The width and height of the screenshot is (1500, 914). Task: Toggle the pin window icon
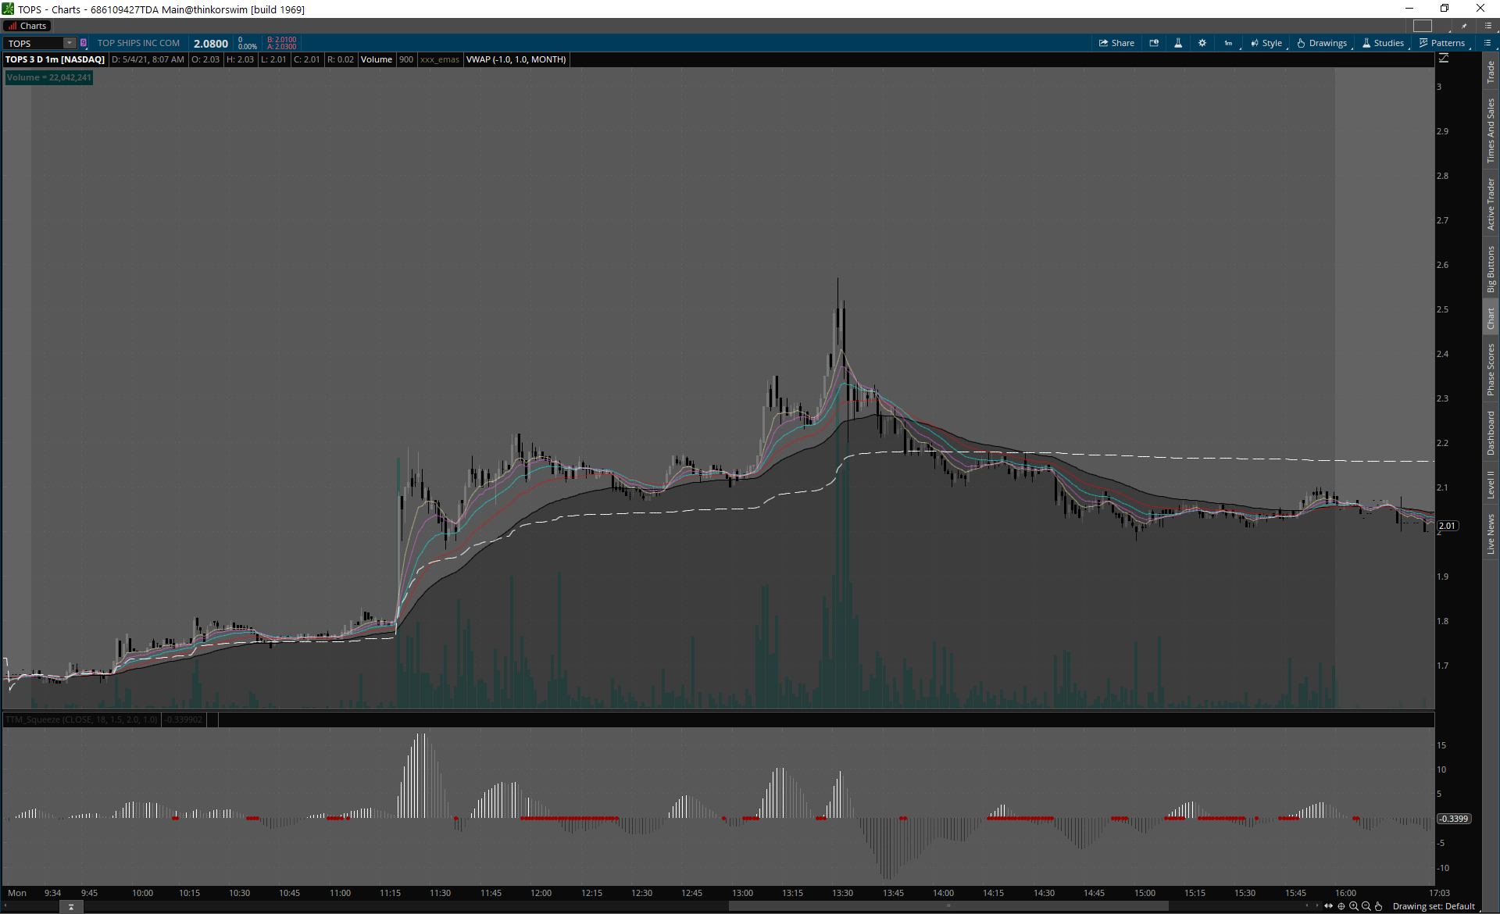coord(1464,26)
